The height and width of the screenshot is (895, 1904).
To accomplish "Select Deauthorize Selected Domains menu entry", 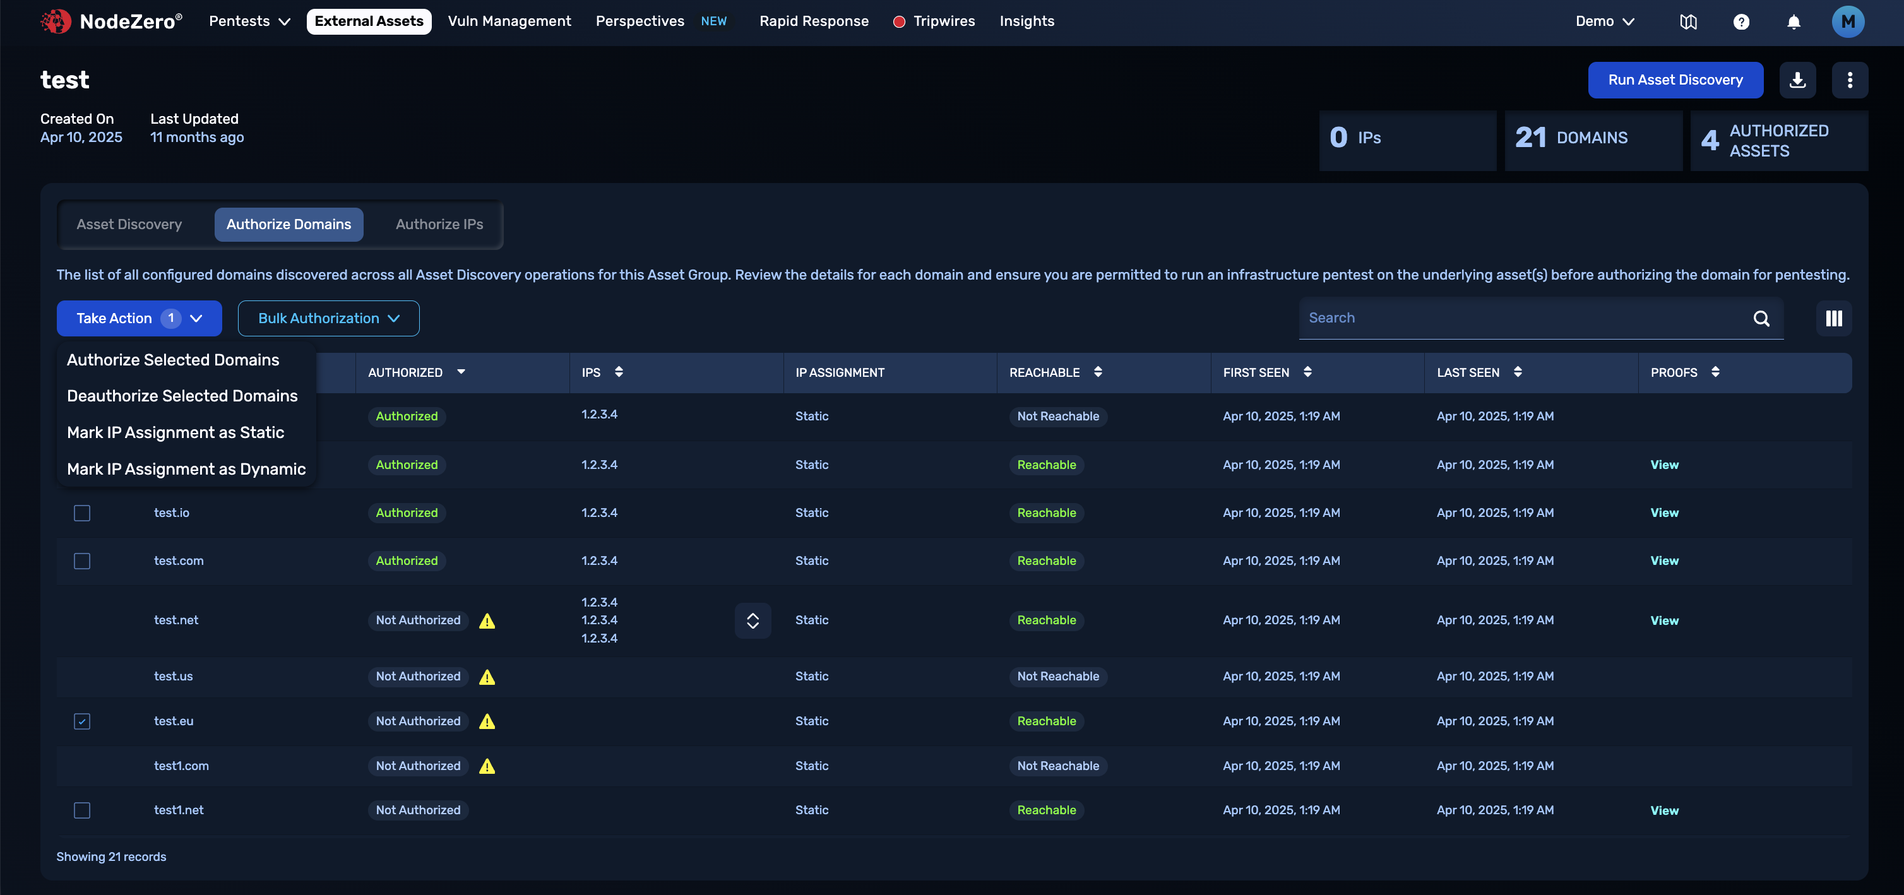I will (182, 395).
